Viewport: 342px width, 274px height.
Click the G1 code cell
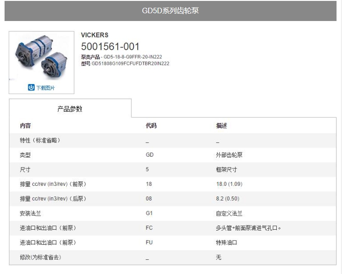(x=149, y=213)
